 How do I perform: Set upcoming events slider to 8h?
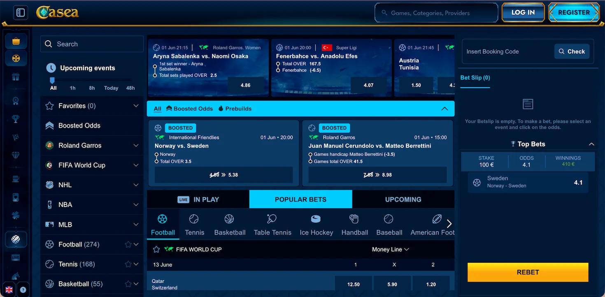92,88
